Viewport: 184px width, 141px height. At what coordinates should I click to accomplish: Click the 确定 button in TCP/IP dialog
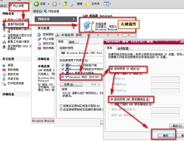point(166,136)
